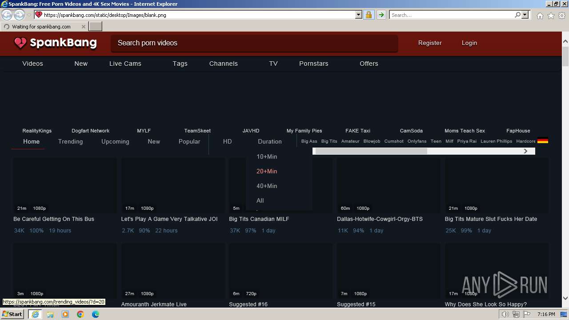569x320 pixels.
Task: Close the 'Waiting for spankbang.com' tab
Action: pos(83,27)
